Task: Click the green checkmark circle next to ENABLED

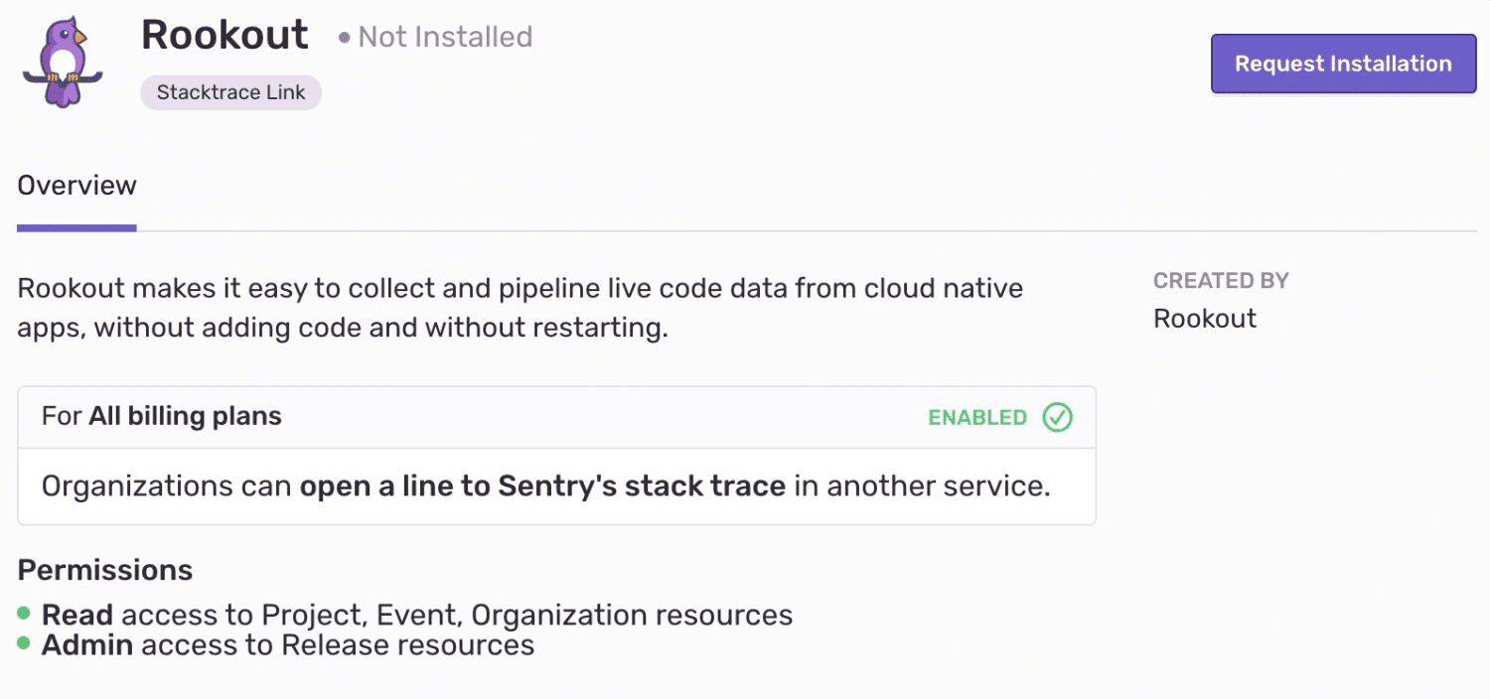Action: click(1056, 417)
